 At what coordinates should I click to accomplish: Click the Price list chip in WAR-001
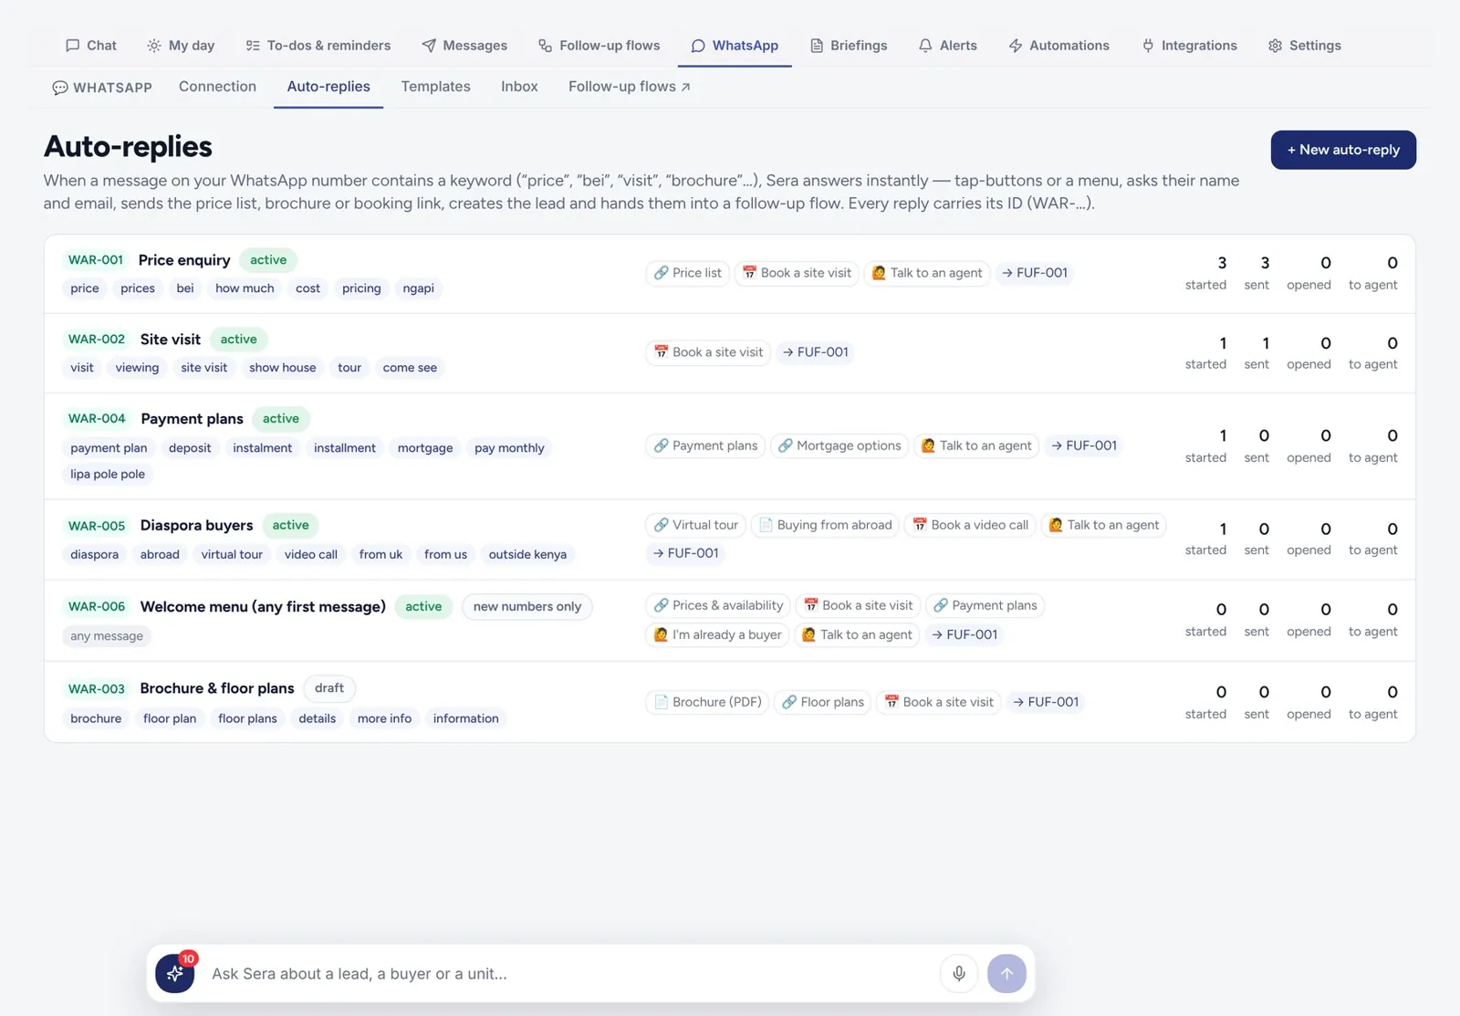(687, 273)
